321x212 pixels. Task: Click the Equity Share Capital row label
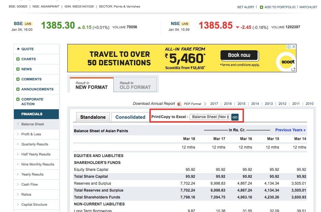coord(91,170)
